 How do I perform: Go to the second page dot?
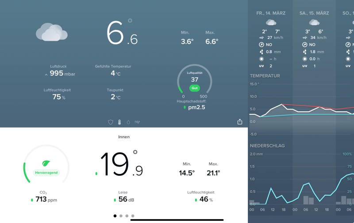coord(121,216)
